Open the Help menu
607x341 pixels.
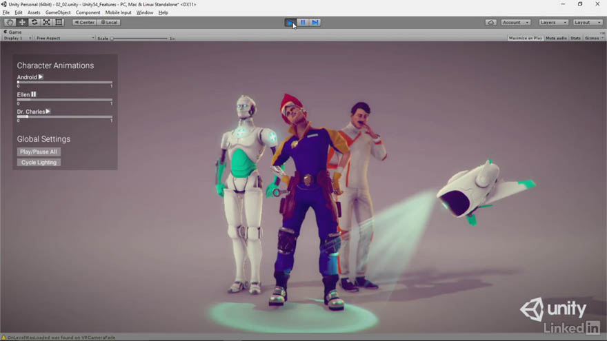[163, 12]
